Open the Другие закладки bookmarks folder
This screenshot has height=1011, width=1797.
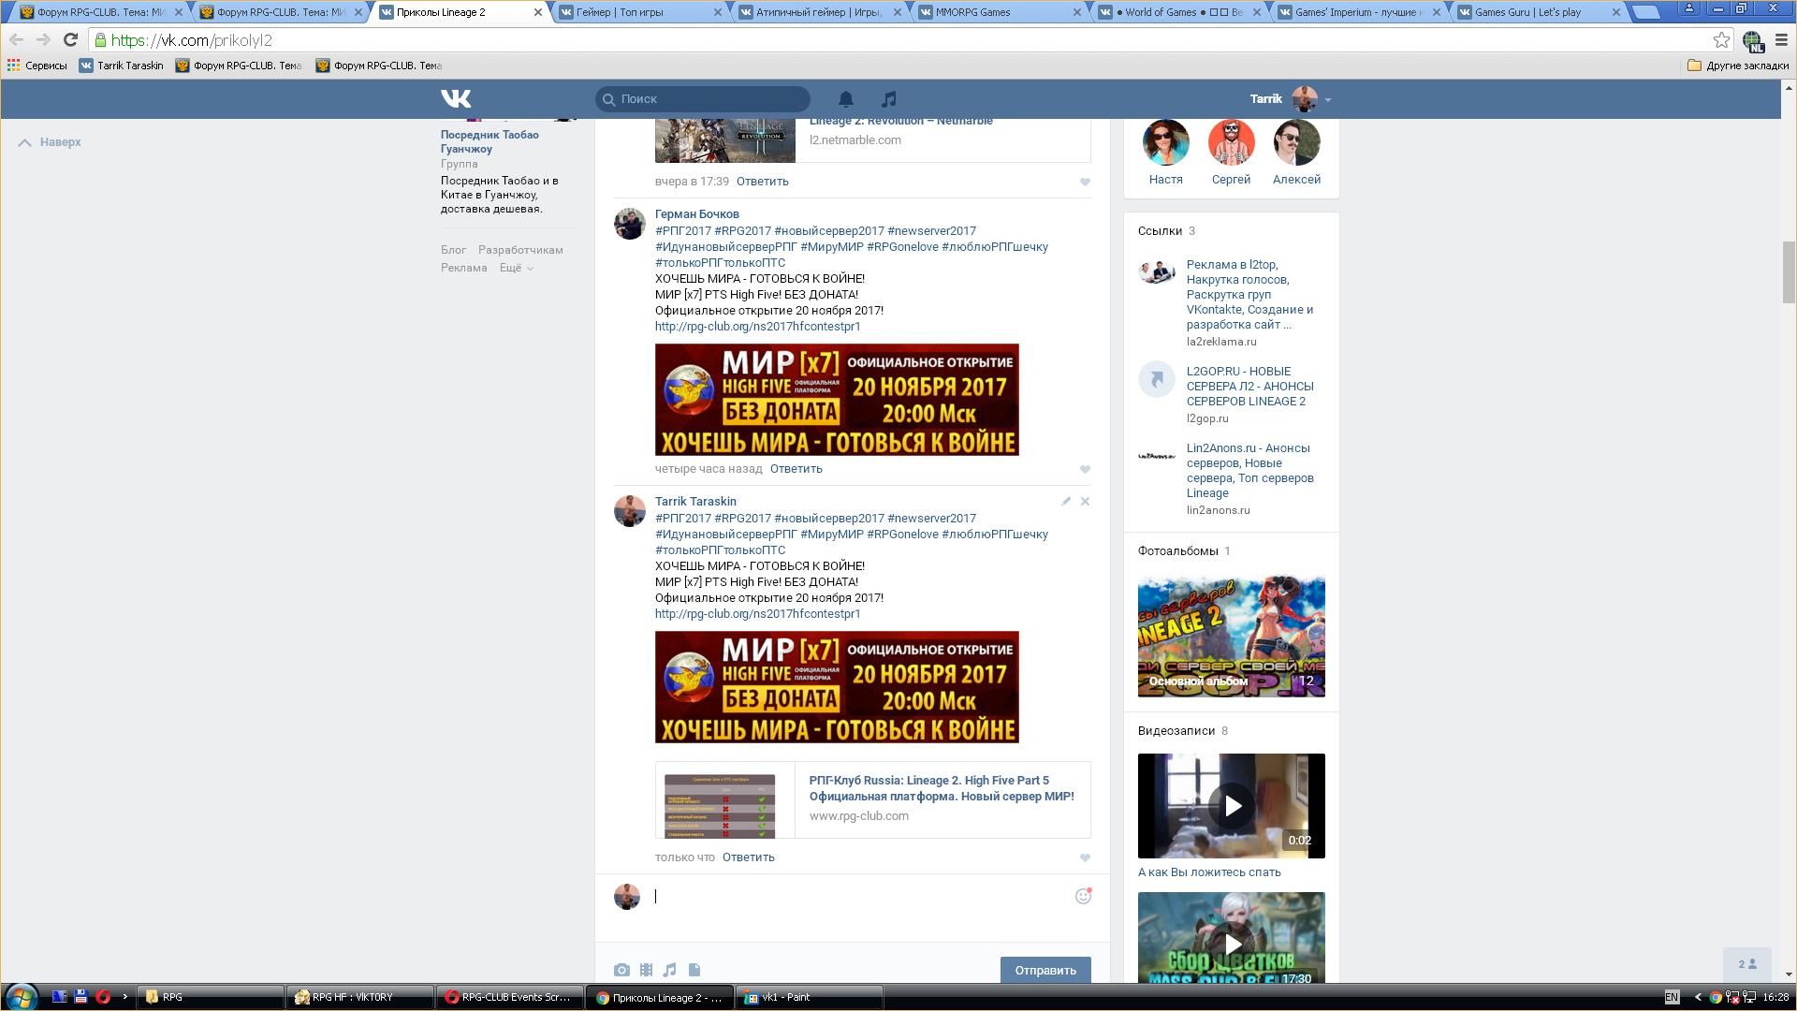coord(1738,66)
